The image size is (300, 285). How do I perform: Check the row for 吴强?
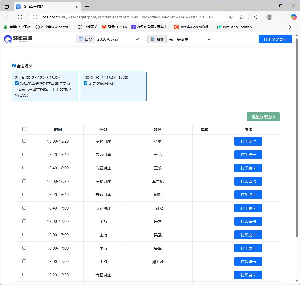pyautogui.click(x=24, y=234)
